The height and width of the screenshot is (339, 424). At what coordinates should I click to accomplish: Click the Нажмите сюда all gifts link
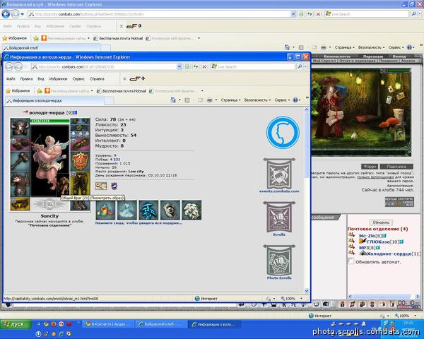coord(139,223)
